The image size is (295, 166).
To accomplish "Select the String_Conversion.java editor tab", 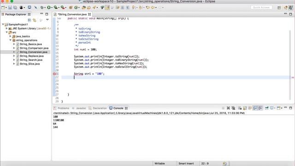I will (72, 14).
